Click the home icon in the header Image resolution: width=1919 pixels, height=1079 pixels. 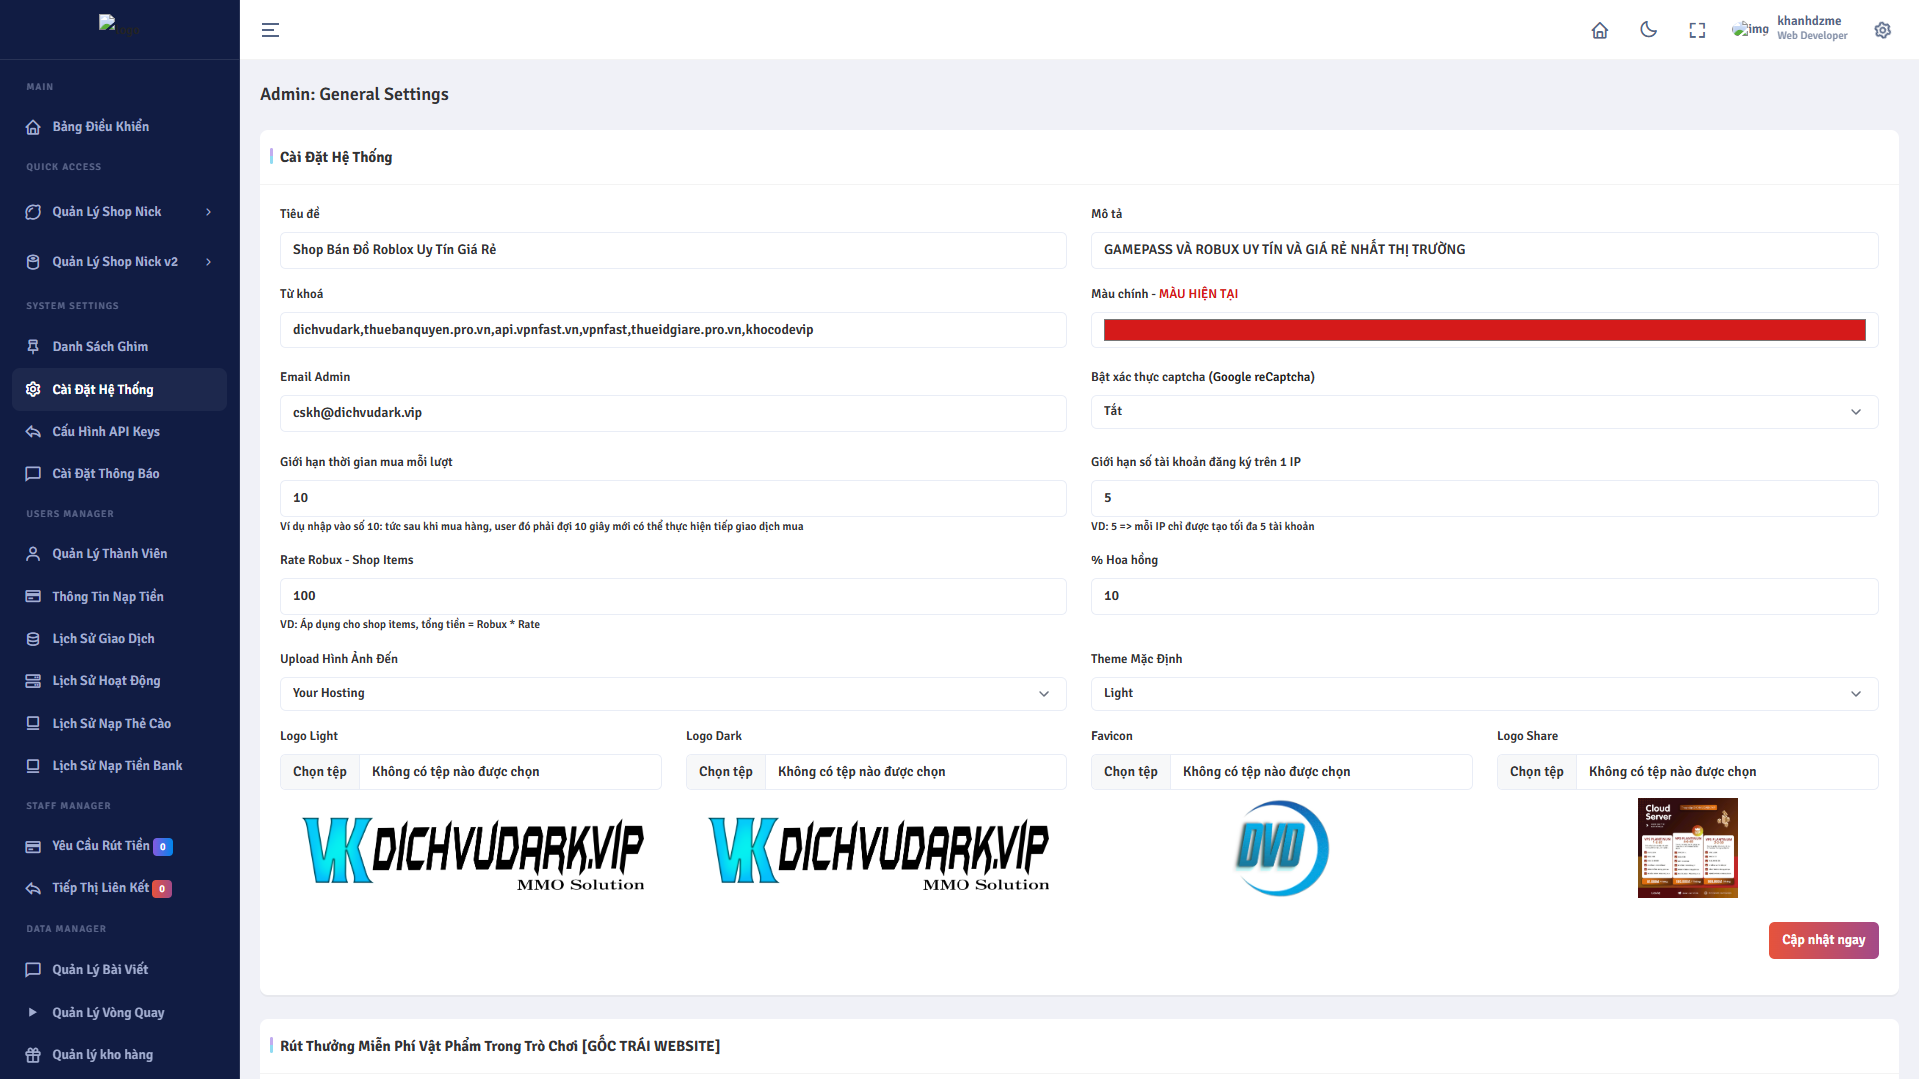coord(1599,30)
